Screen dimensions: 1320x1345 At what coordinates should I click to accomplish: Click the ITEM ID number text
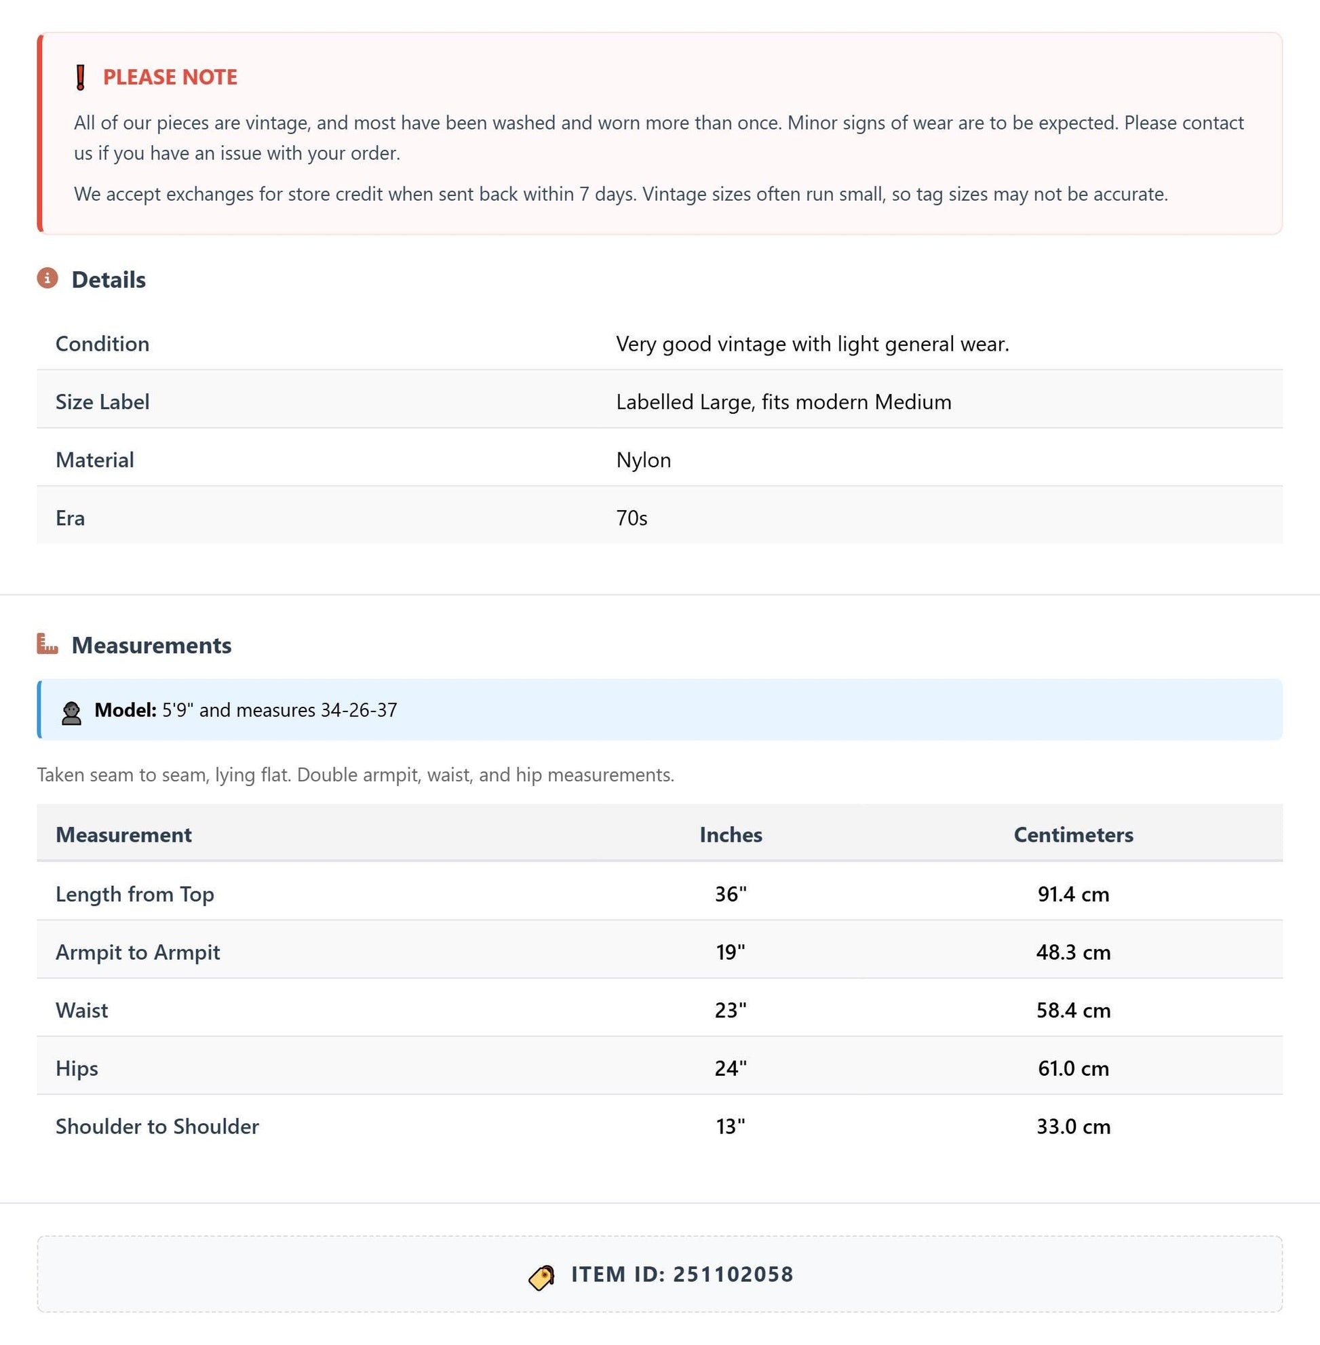(733, 1274)
